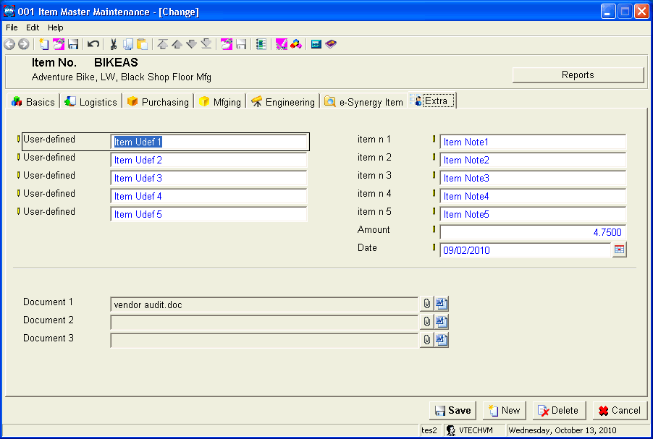The width and height of the screenshot is (653, 439).
Task: Click the empty Document 2 field
Action: (264, 323)
